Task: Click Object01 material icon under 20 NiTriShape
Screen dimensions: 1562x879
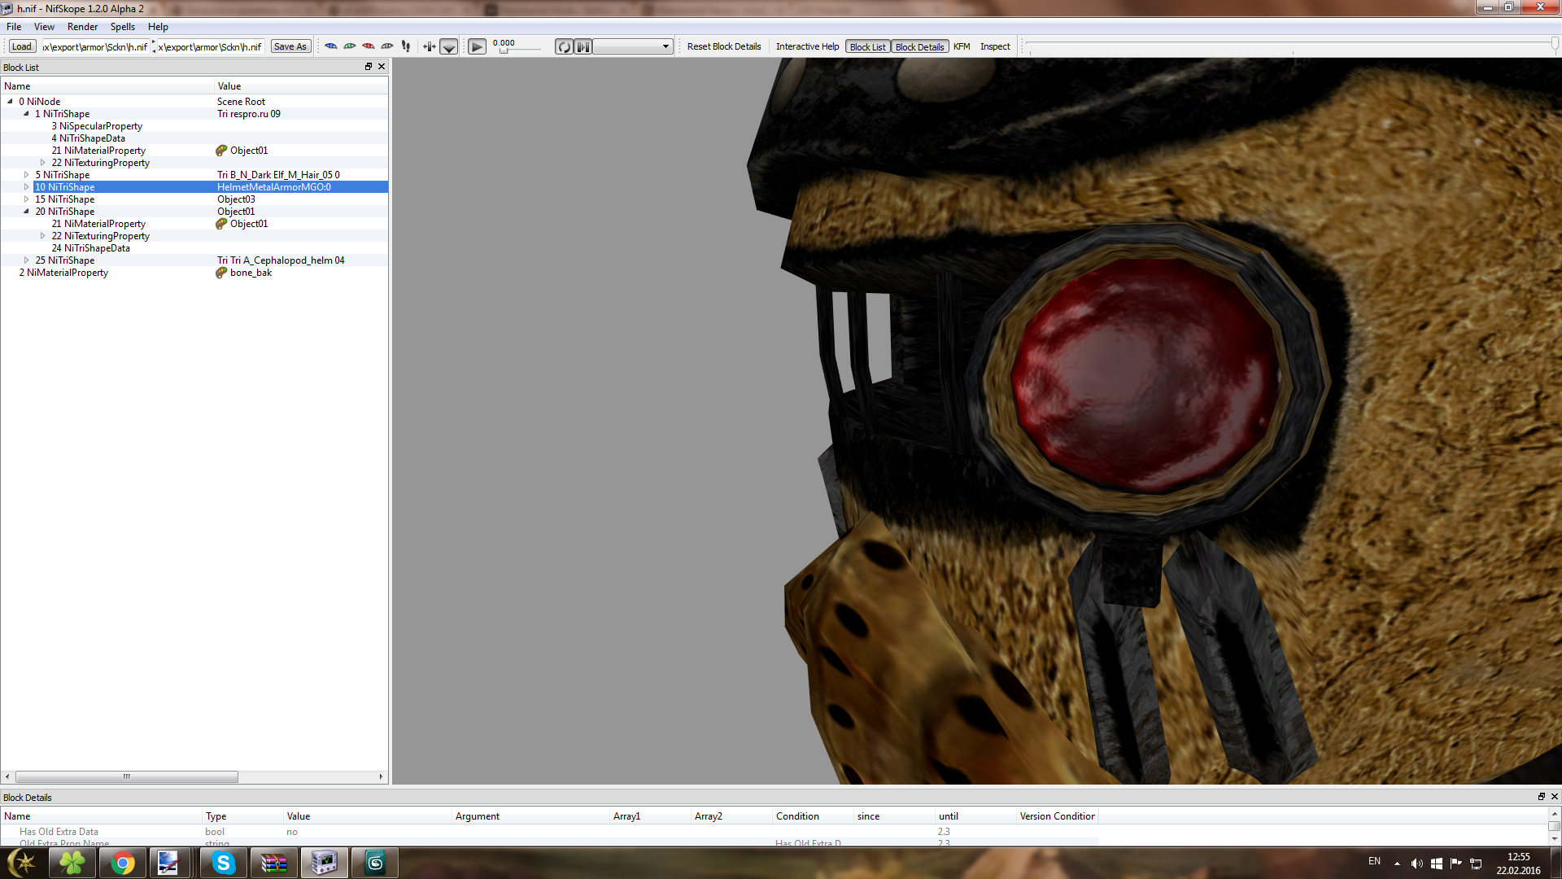Action: [x=221, y=224]
